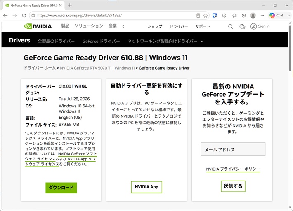Click the green ダウンロード button
This screenshot has height=211, width=293.
tap(61, 188)
